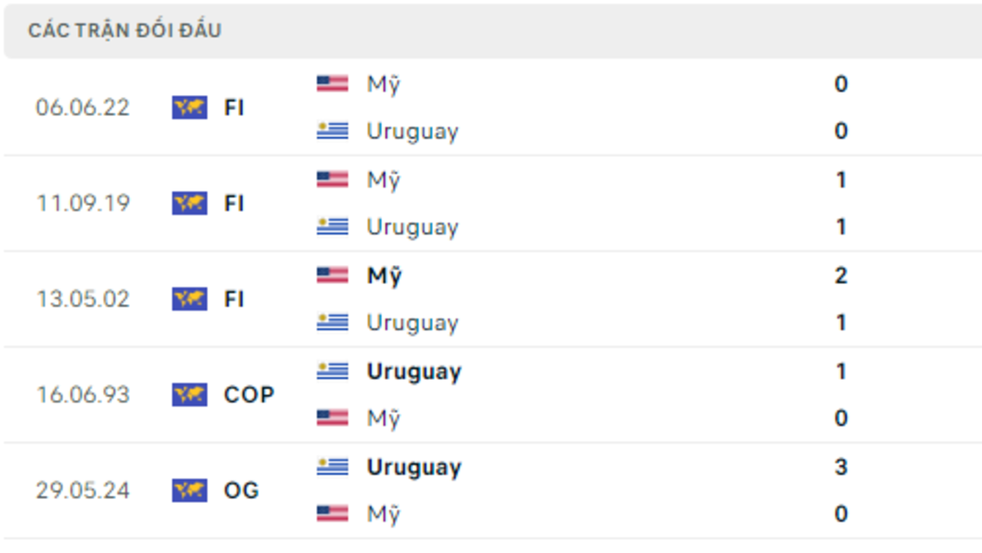This screenshot has width=982, height=553.
Task: Select the bold Mỹ team name in the 13.05.02 match
Action: pyautogui.click(x=384, y=276)
